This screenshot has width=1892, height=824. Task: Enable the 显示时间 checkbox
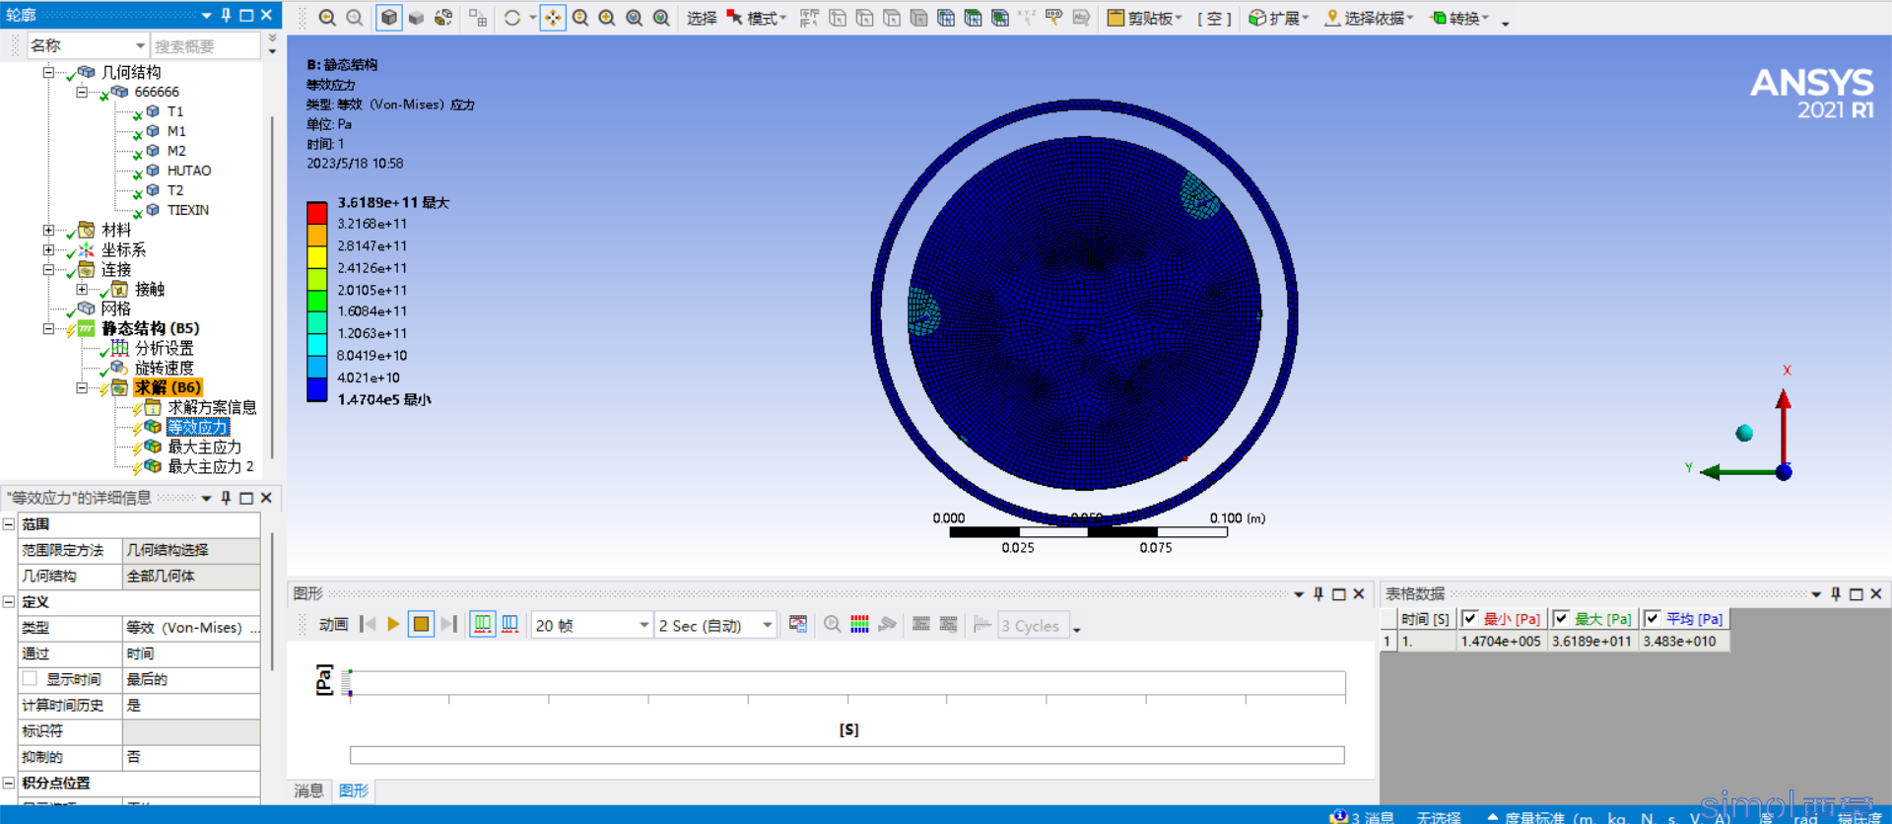click(x=30, y=678)
